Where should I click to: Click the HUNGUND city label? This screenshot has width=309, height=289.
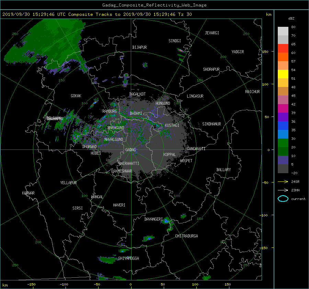pos(163,103)
